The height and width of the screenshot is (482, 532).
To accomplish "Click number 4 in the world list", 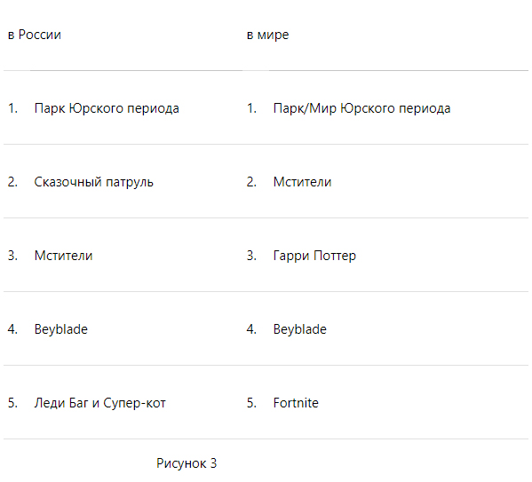I will pos(251,329).
